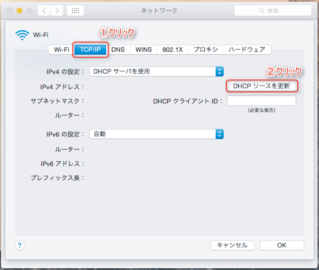Click the (必要な場合) hint text
Viewport: 319px width, 270px height.
[261, 110]
